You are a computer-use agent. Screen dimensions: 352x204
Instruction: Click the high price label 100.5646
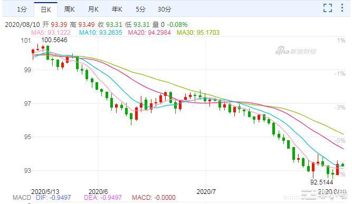click(54, 40)
